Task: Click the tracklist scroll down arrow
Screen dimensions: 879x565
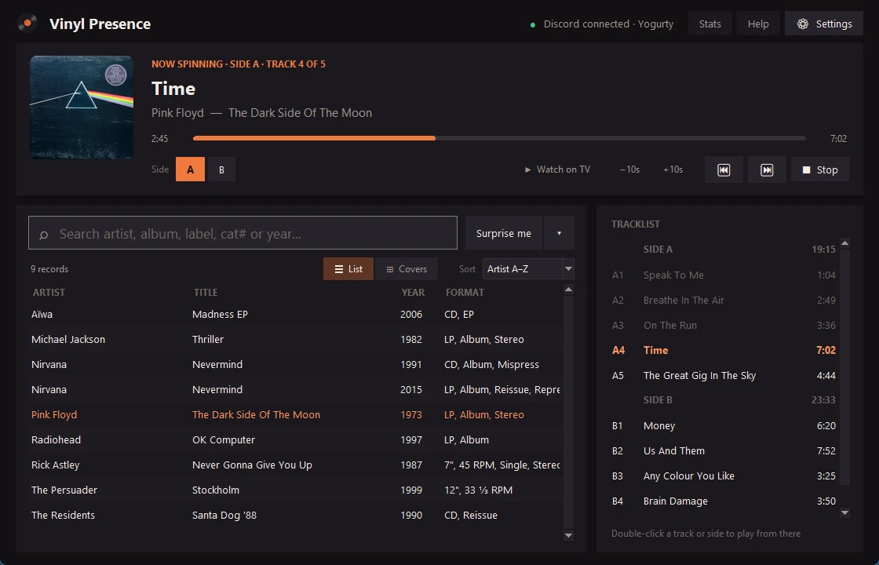Action: (x=844, y=512)
